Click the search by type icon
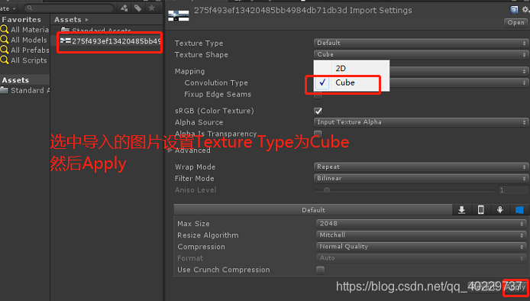The height and width of the screenshot is (301, 530). [x=124, y=8]
